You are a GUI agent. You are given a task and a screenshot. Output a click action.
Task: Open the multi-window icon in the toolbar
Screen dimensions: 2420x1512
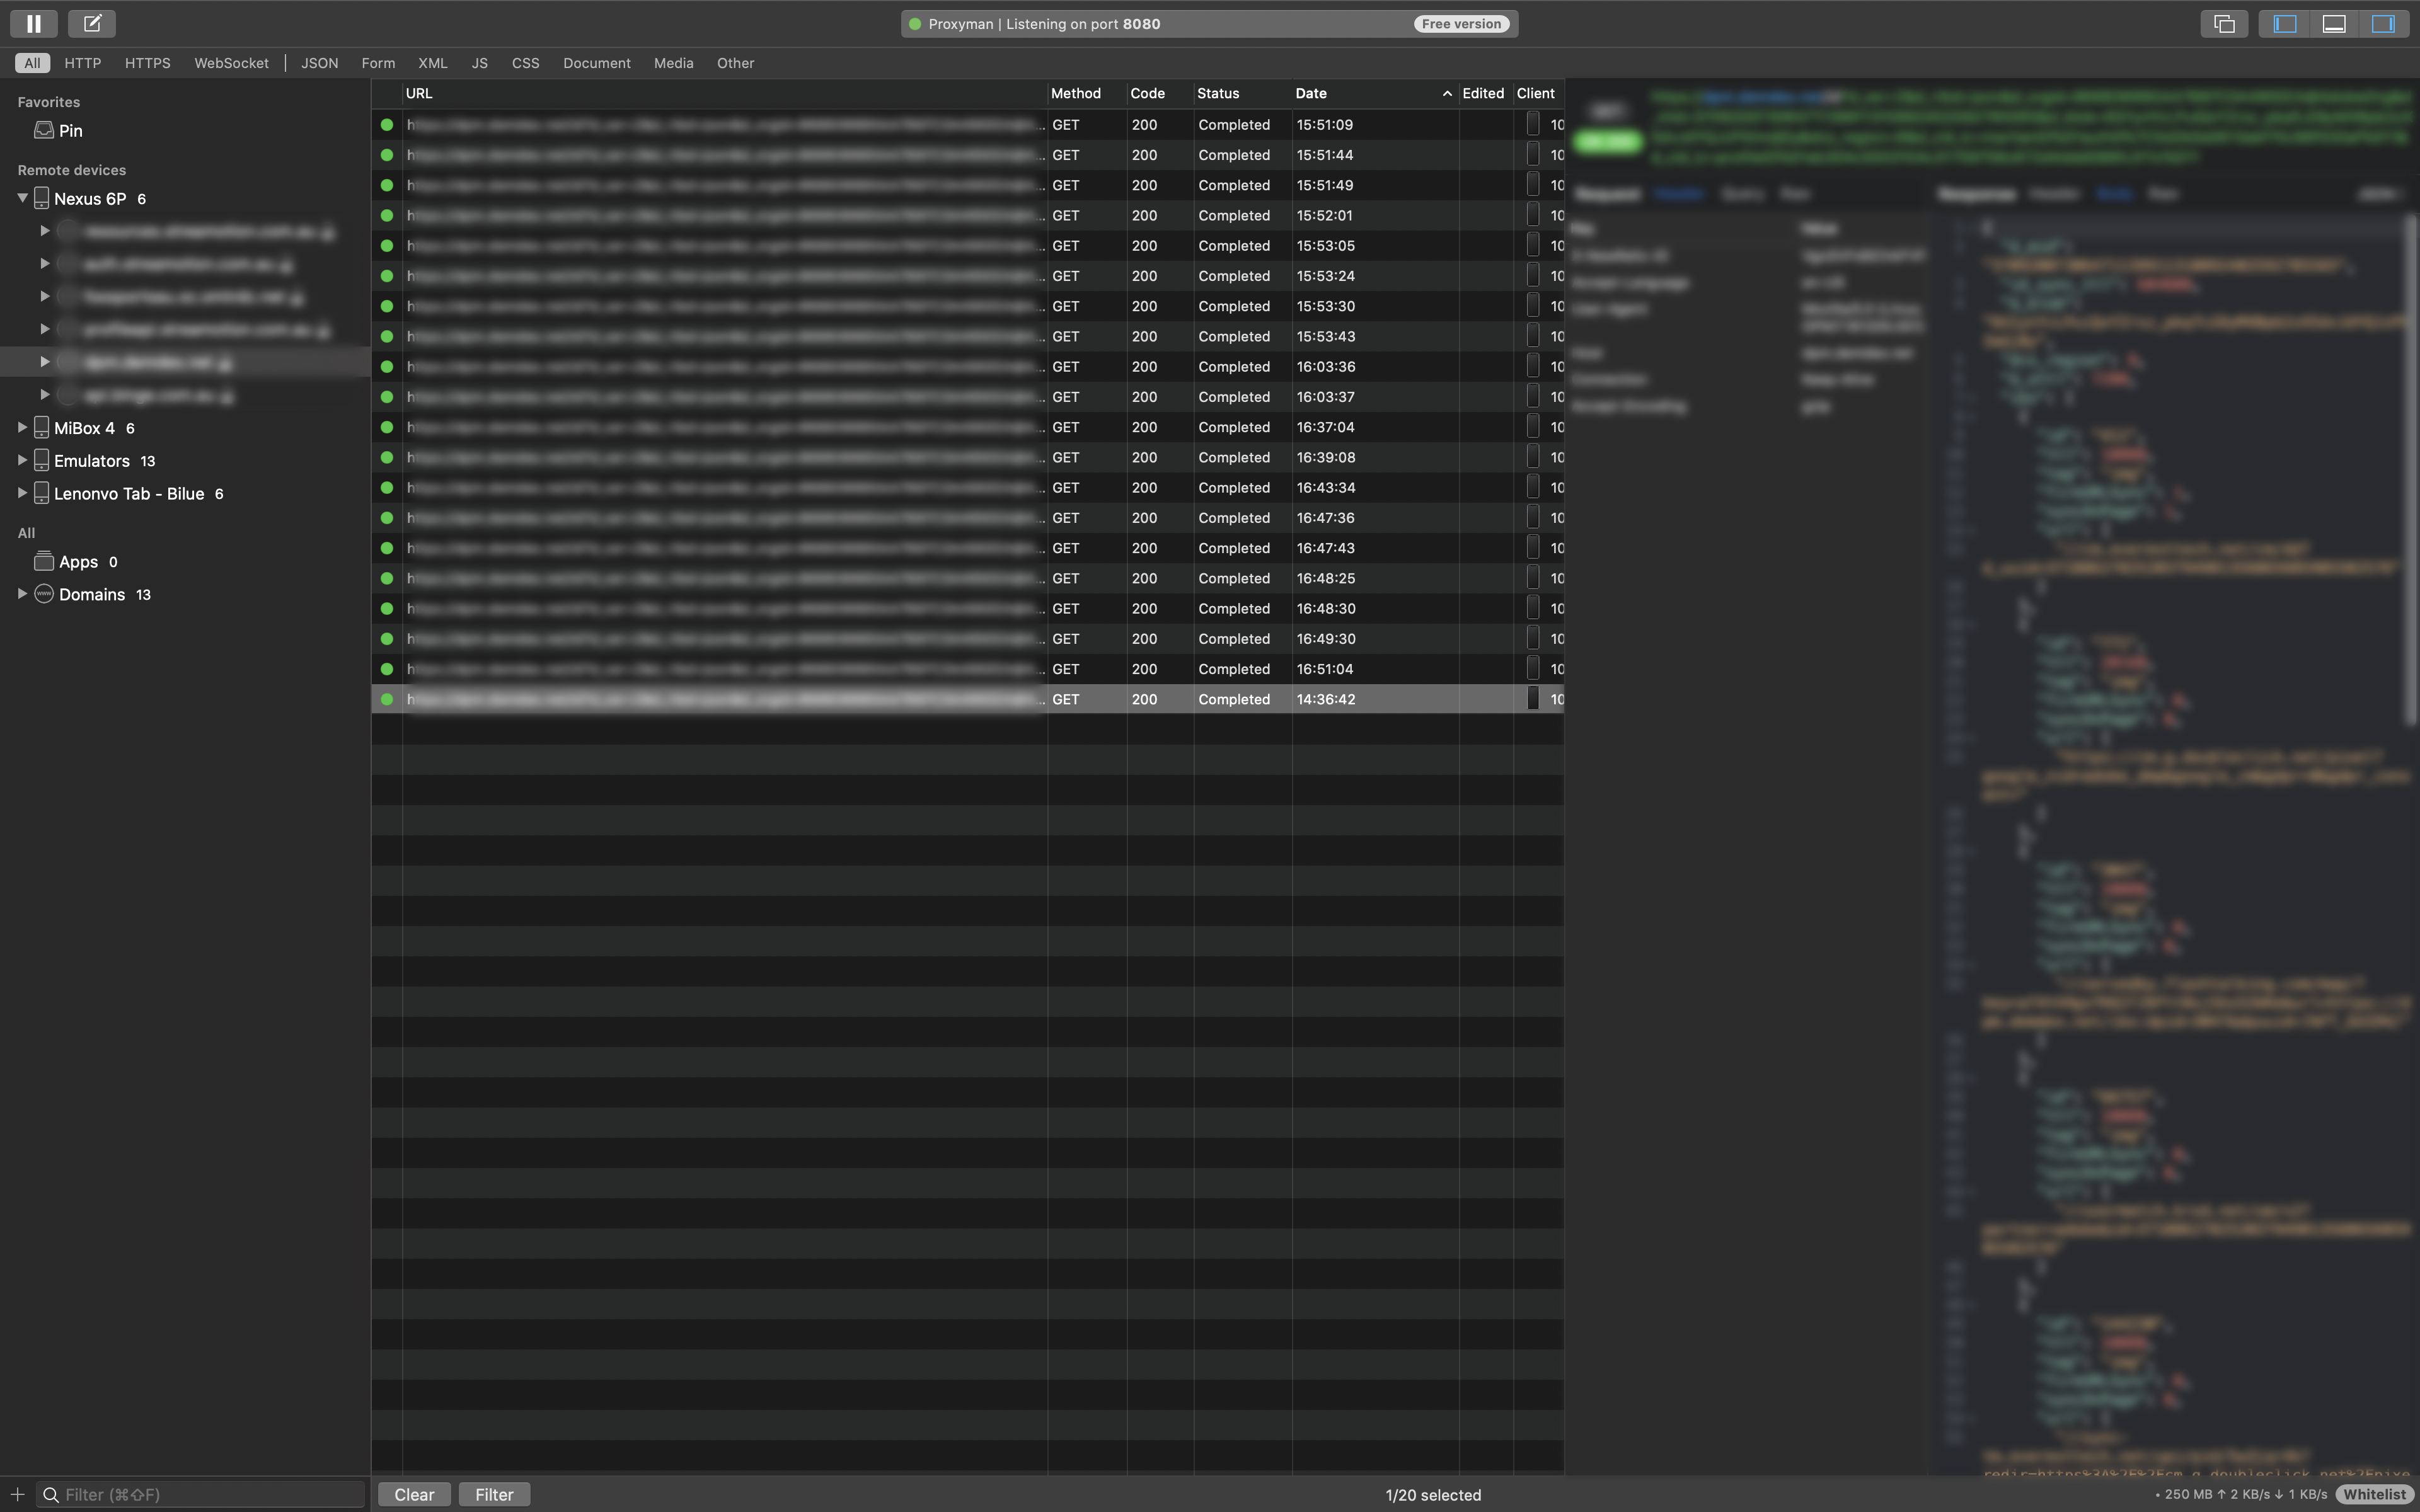point(2224,24)
